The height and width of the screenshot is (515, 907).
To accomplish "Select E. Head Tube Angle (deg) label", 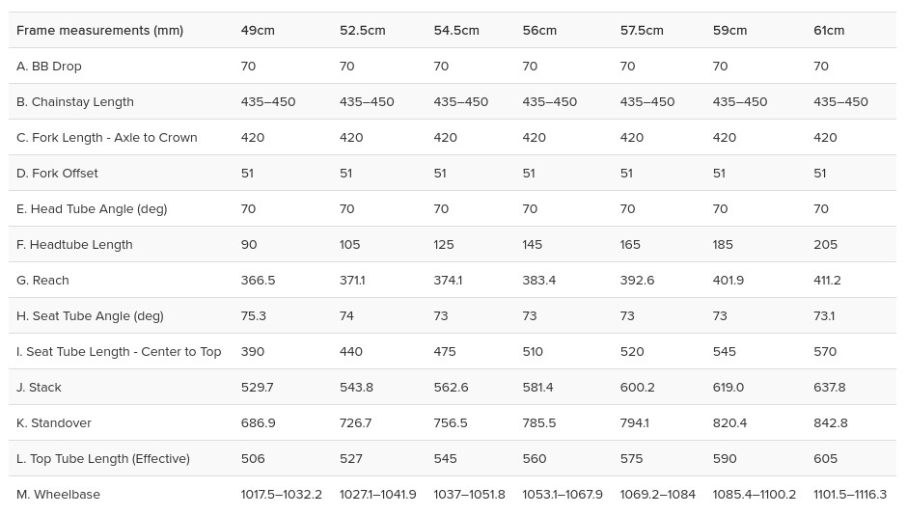I will 92,208.
